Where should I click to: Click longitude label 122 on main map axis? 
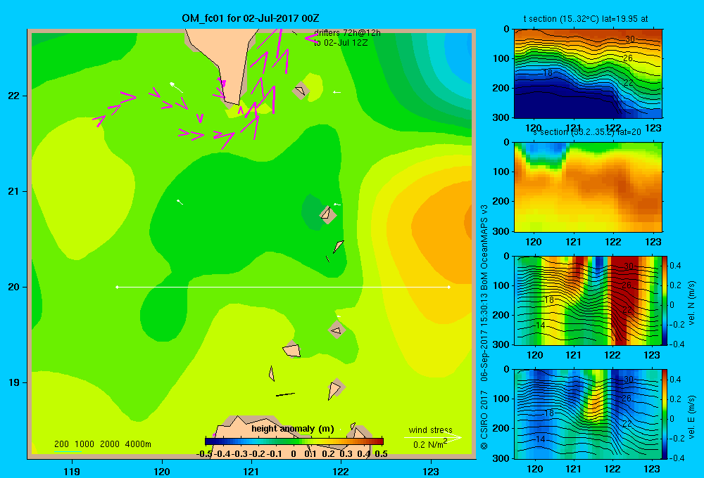(341, 471)
